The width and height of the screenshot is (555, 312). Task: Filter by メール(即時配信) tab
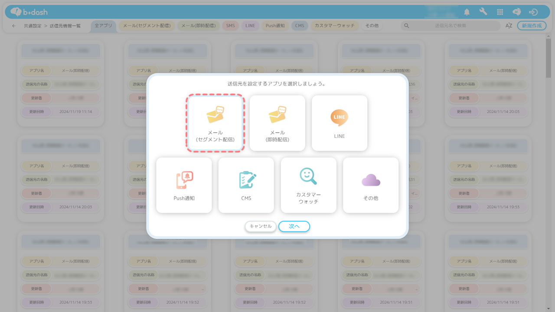(x=199, y=26)
